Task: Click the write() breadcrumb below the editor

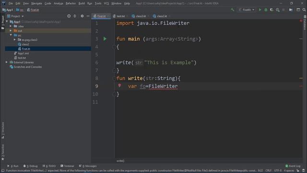Action: pos(120,161)
